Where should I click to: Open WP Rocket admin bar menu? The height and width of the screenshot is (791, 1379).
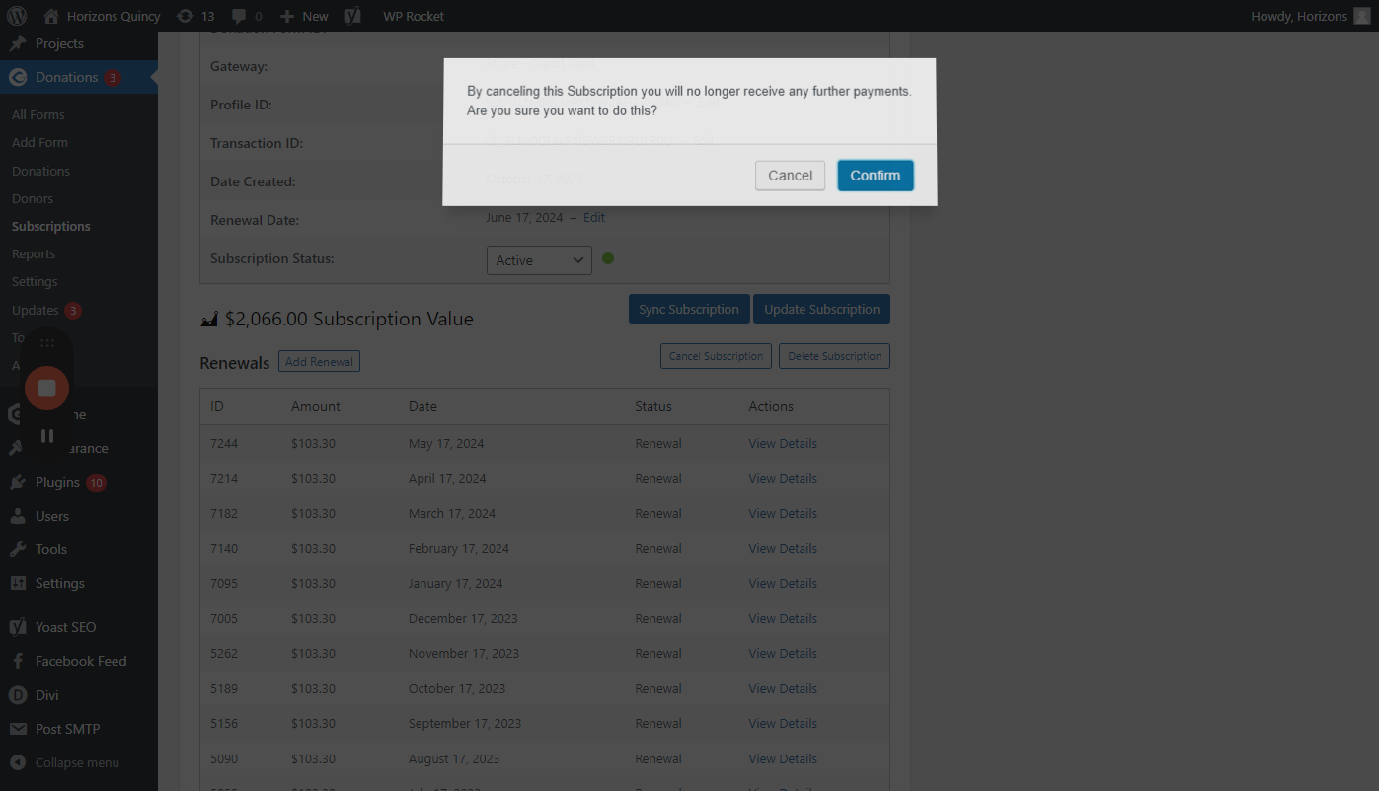(x=414, y=16)
